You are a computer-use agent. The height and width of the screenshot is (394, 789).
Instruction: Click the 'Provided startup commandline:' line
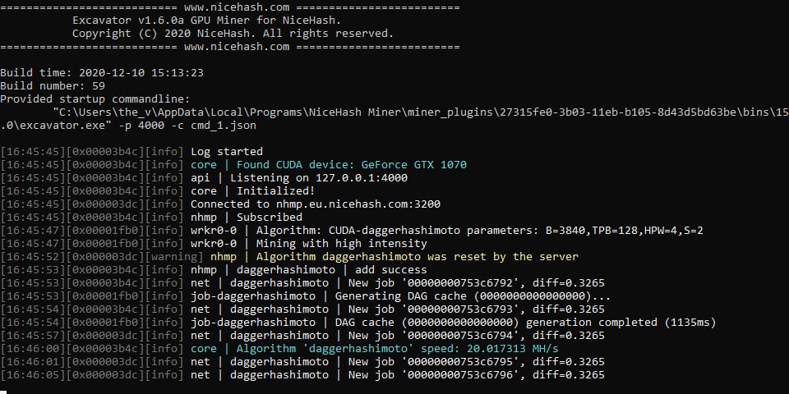(95, 99)
